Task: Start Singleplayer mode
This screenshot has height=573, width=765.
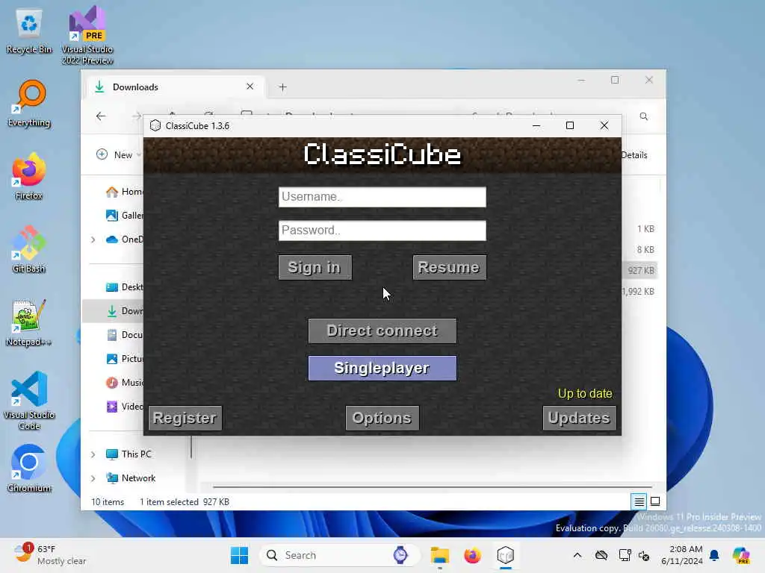Action: [382, 368]
